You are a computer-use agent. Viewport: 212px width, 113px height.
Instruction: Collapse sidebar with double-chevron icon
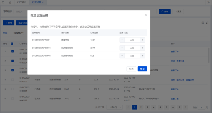[3, 2]
